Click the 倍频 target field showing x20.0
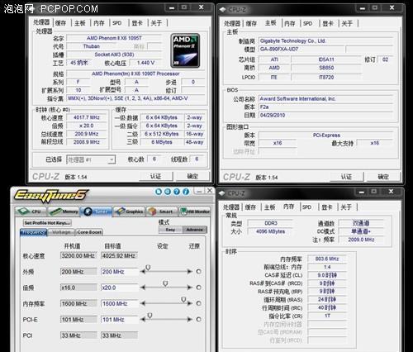Image resolution: width=413 pixels, height=352 pixels. coord(120,288)
